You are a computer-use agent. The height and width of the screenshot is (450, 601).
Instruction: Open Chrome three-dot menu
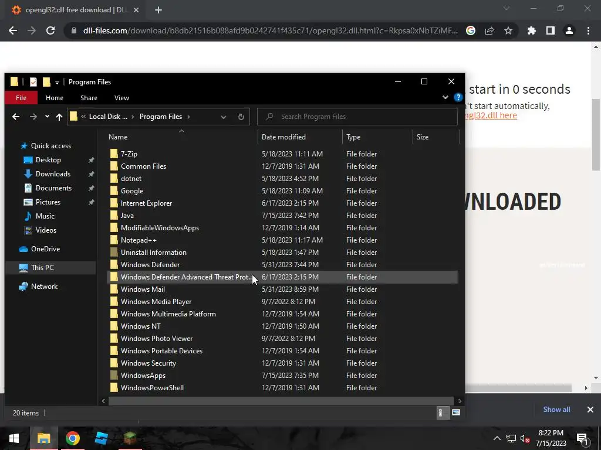(588, 30)
